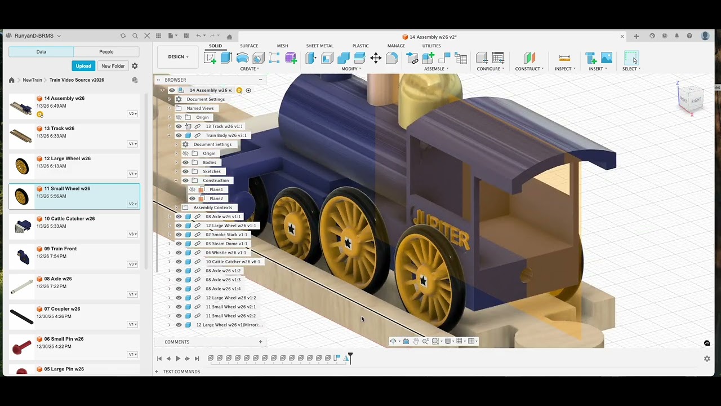Select the Move/Copy arrows tool
Image resolution: width=721 pixels, height=406 pixels.
[x=376, y=58]
